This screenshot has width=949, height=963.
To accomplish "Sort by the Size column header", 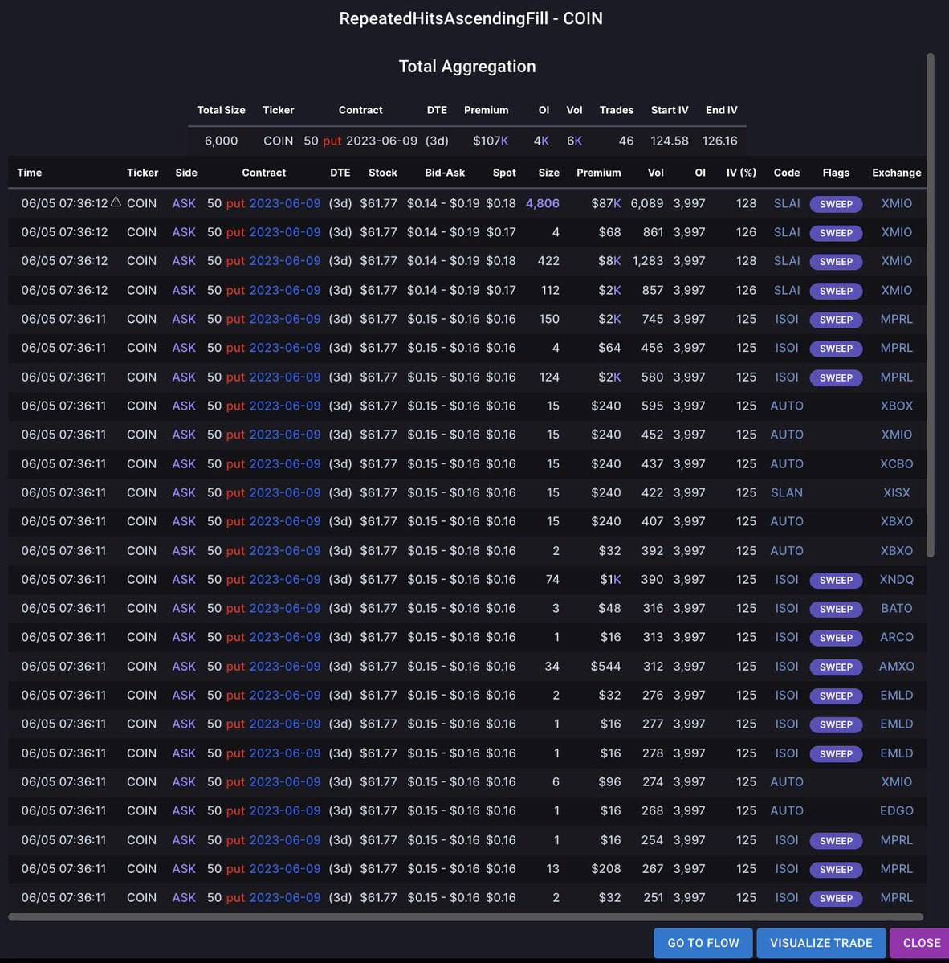I will [x=549, y=173].
